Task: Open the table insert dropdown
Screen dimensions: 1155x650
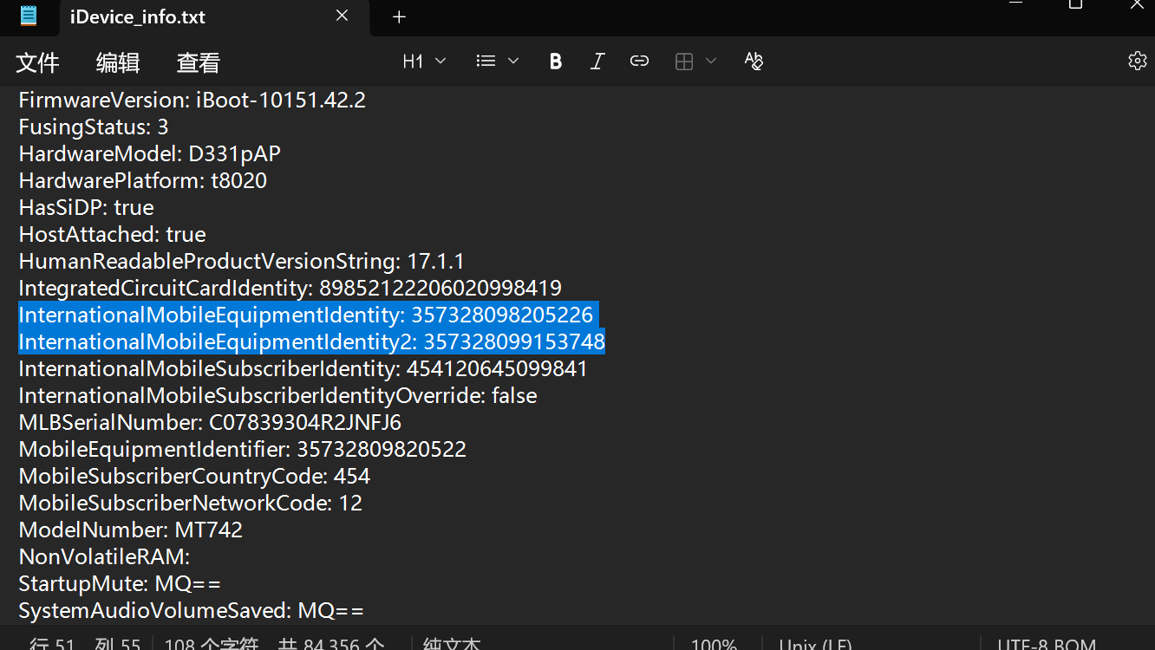Action: [x=695, y=61]
